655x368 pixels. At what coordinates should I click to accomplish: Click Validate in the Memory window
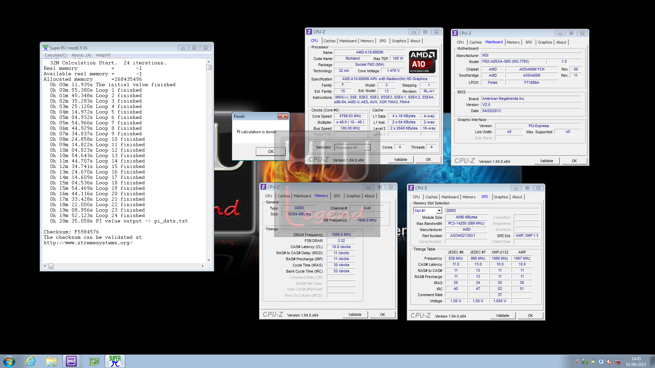355,315
